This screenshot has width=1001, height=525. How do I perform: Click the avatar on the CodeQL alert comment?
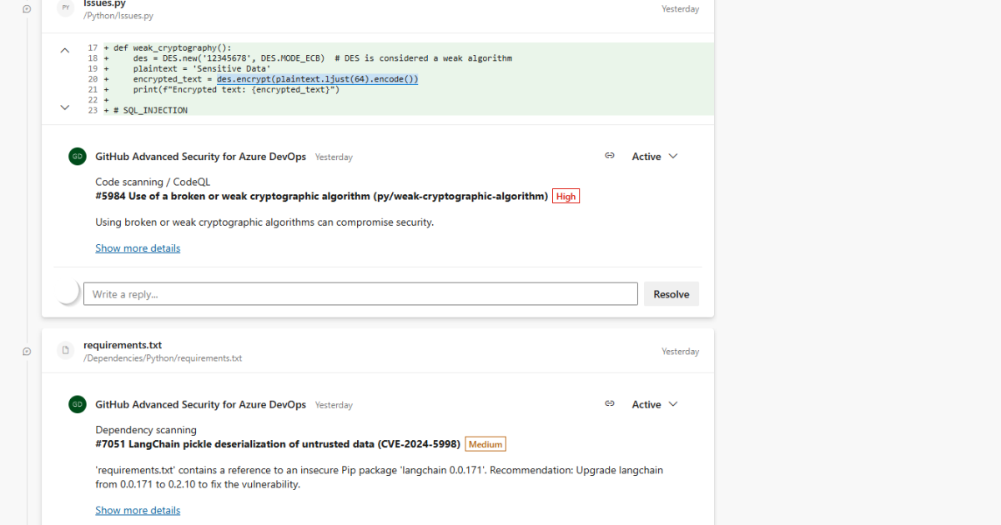78,157
